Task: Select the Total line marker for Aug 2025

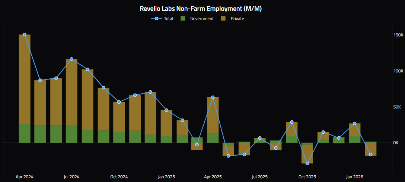Action: click(x=275, y=148)
